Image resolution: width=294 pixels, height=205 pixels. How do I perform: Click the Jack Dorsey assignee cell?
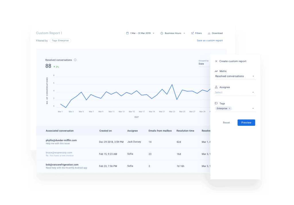[x=134, y=142]
